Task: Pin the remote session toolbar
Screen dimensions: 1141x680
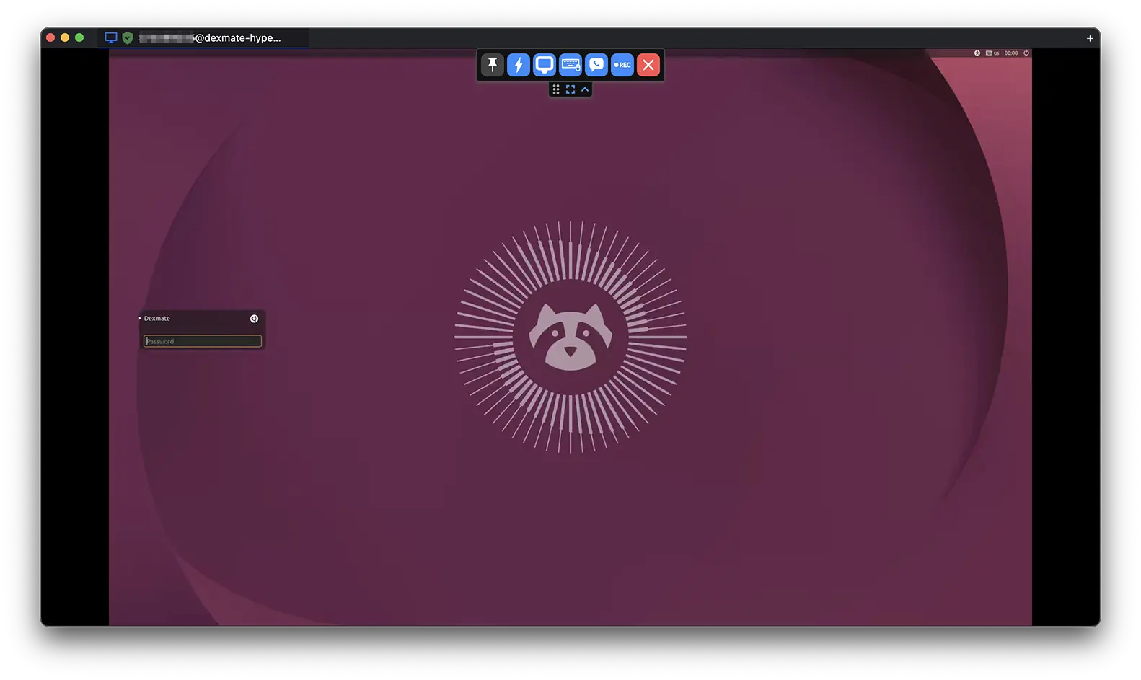Action: coord(493,65)
